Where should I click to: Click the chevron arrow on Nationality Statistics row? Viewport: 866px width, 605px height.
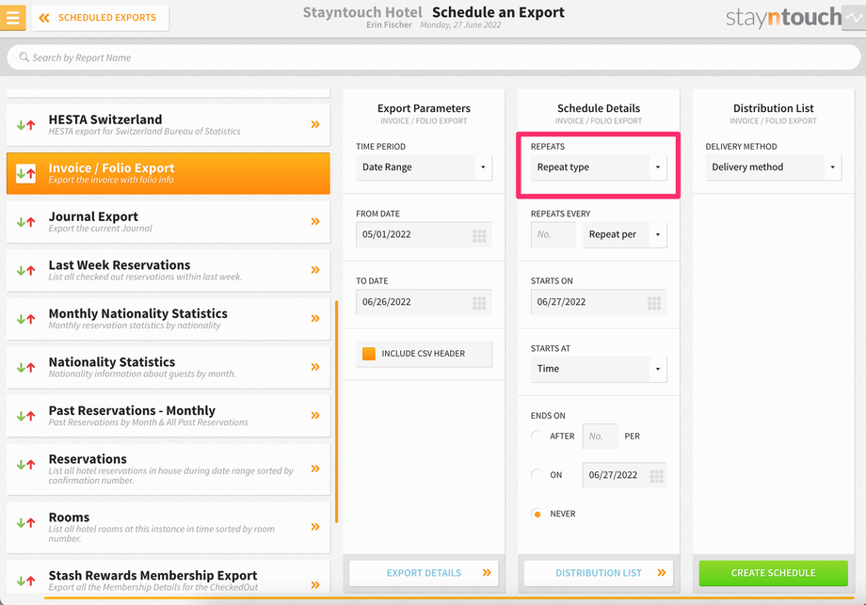pos(315,367)
